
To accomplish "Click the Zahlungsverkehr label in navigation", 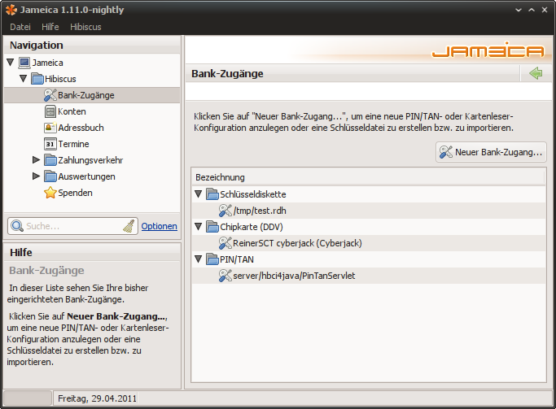I will tap(90, 160).
